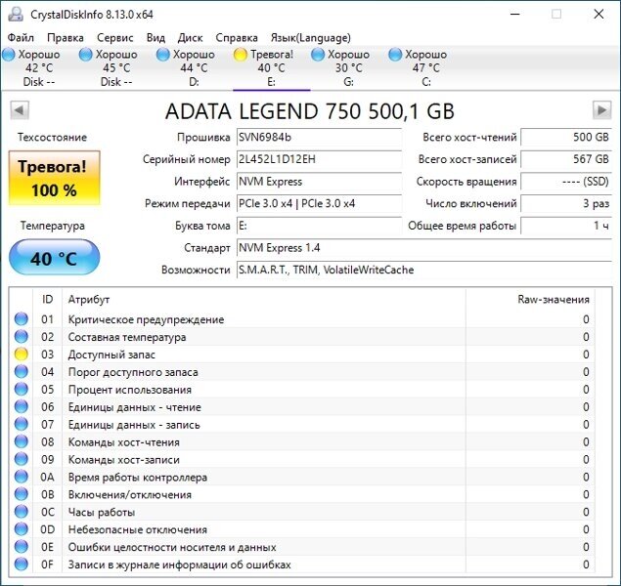Select the 45 °C disk tab
The height and width of the screenshot is (586, 621).
click(116, 68)
